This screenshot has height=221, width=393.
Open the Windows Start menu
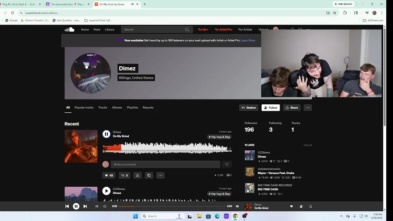pos(135,216)
